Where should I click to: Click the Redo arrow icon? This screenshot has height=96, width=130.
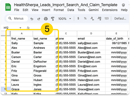click(39, 19)
